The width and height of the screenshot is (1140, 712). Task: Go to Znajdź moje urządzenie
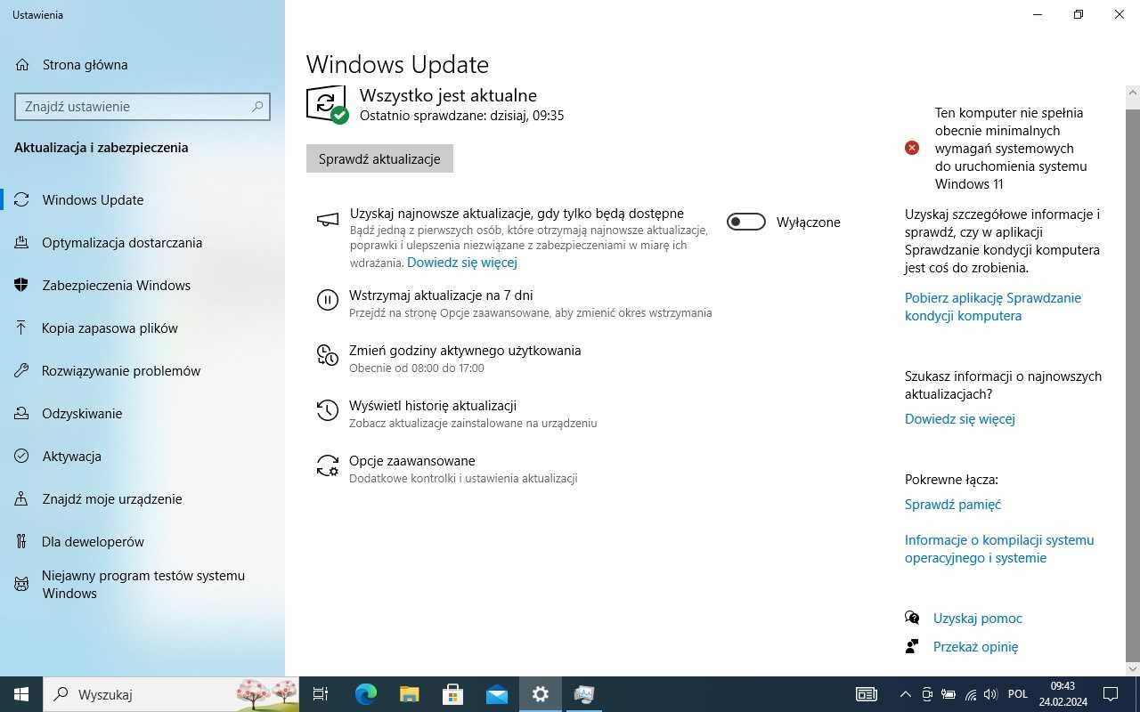tap(142, 499)
